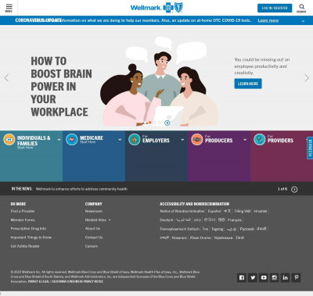
Task: Click the Producers handshake icon
Action: click(197, 140)
